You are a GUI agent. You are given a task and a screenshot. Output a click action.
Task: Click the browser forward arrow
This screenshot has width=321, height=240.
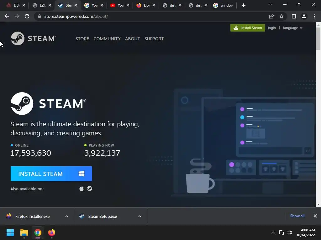pyautogui.click(x=17, y=16)
